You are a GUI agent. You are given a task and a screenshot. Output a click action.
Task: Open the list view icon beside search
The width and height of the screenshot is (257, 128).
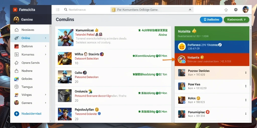(57, 10)
